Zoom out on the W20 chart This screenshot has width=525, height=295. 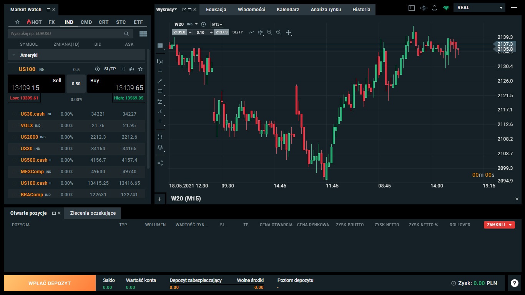[269, 33]
